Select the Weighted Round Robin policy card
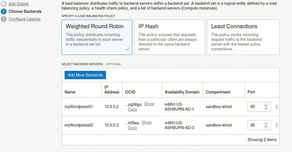This screenshot has height=152, width=292. point(97,37)
